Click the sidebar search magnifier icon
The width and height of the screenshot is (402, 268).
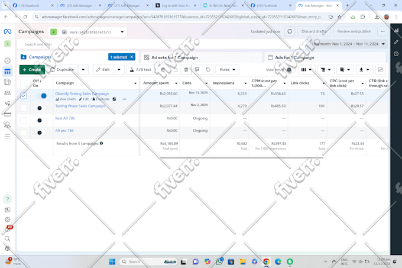pos(8,239)
